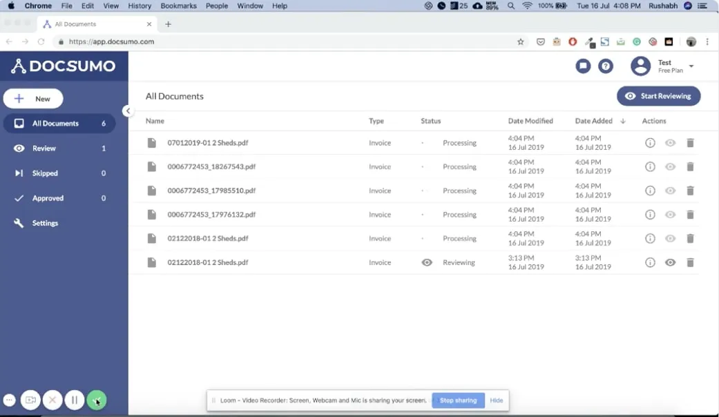The image size is (719, 417).
Task: Toggle the Loom camera icon
Action: [x=30, y=400]
